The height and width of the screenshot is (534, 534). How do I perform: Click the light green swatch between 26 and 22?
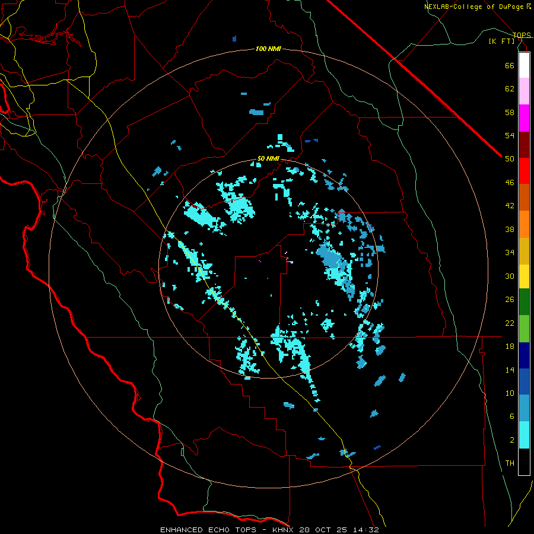click(x=524, y=329)
